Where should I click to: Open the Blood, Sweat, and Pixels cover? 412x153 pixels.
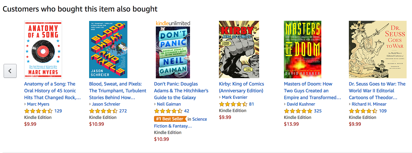tap(108, 49)
